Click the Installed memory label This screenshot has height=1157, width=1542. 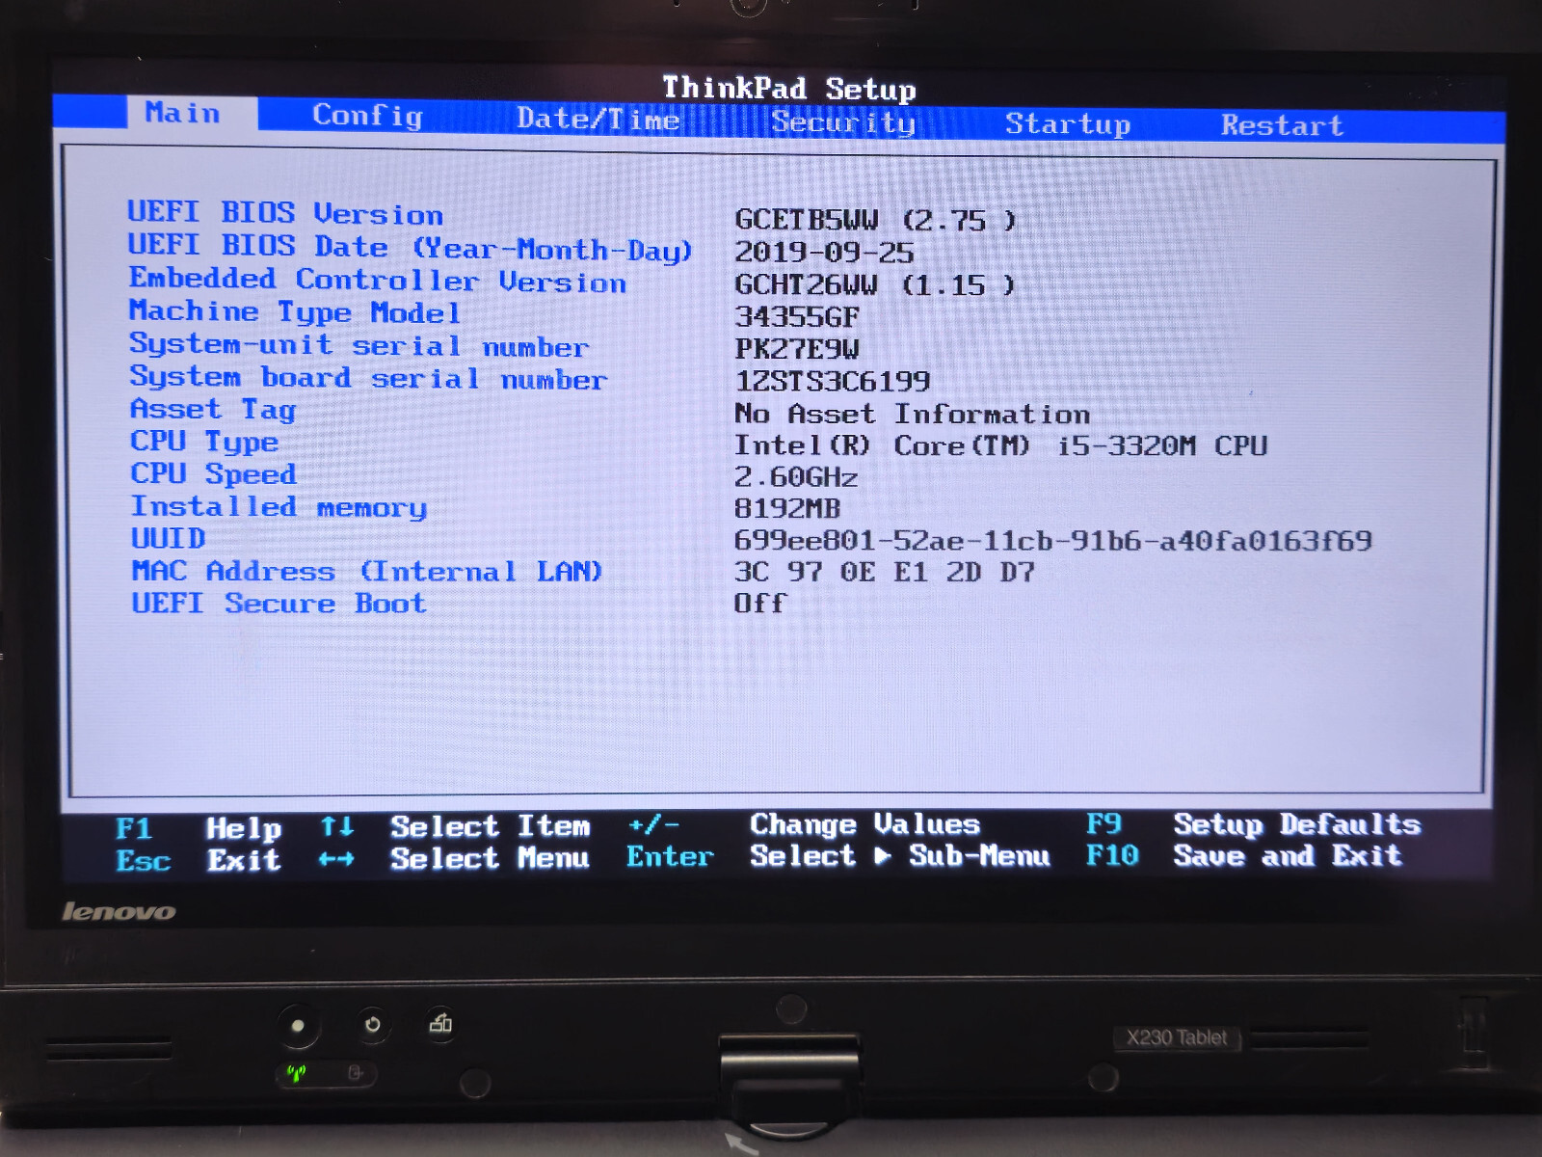tap(279, 507)
